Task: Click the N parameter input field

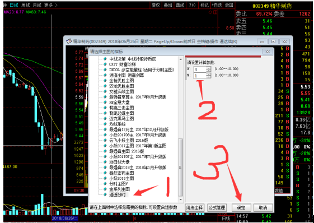Action: pyautogui.click(x=200, y=69)
